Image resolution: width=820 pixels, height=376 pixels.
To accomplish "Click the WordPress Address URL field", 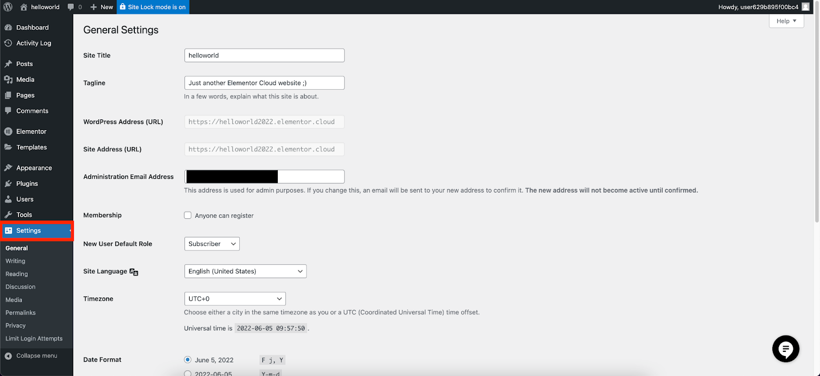I will [264, 121].
